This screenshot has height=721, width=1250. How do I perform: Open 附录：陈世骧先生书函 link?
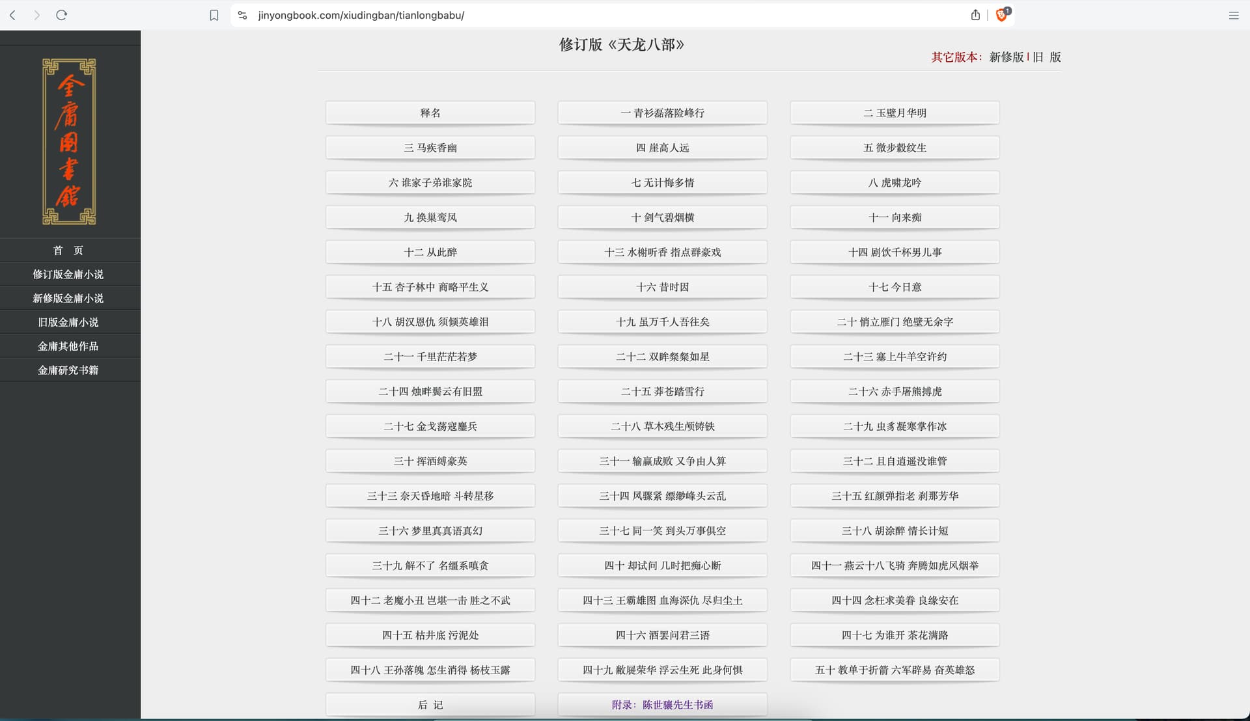click(662, 705)
